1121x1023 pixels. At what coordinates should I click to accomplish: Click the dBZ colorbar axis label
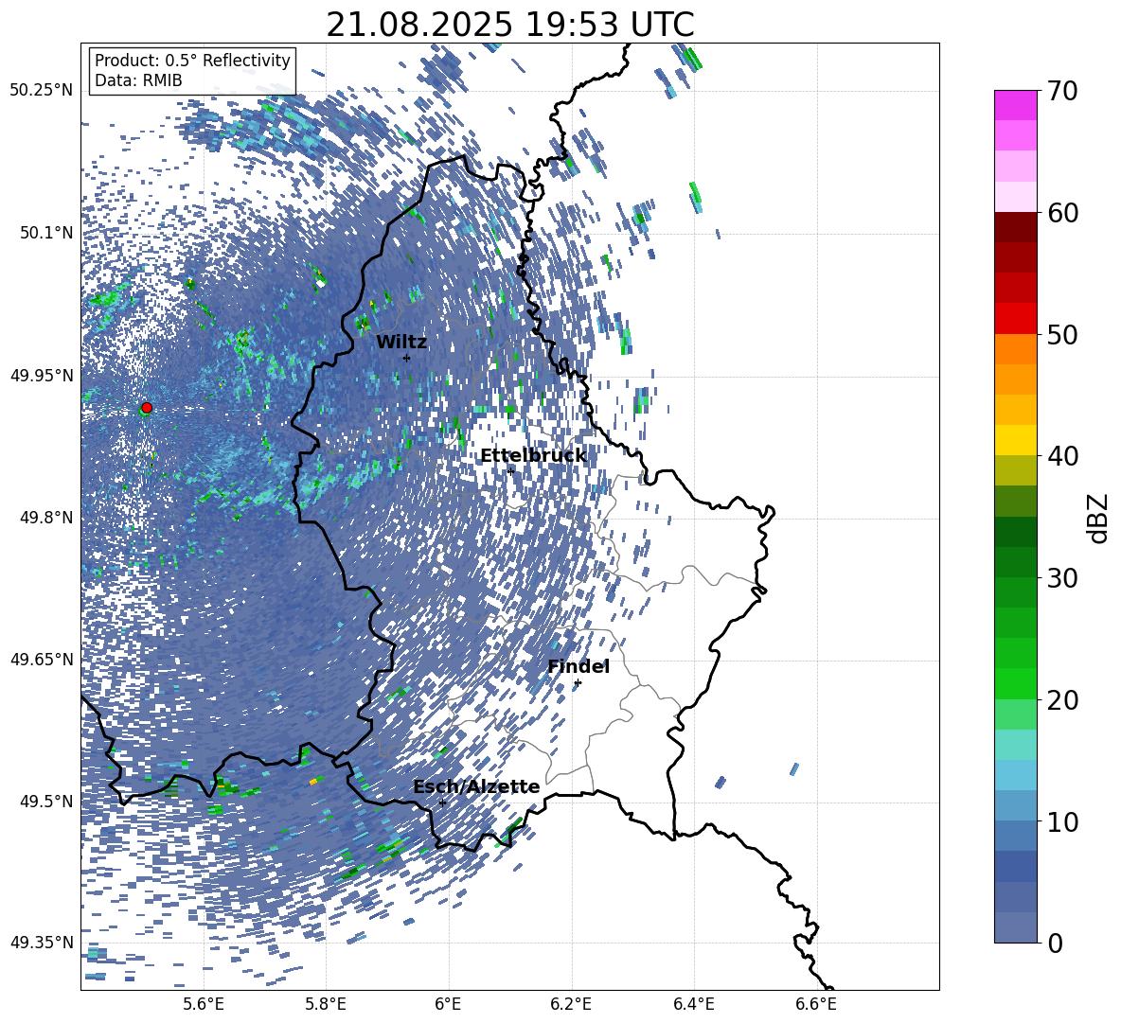coord(1099,518)
